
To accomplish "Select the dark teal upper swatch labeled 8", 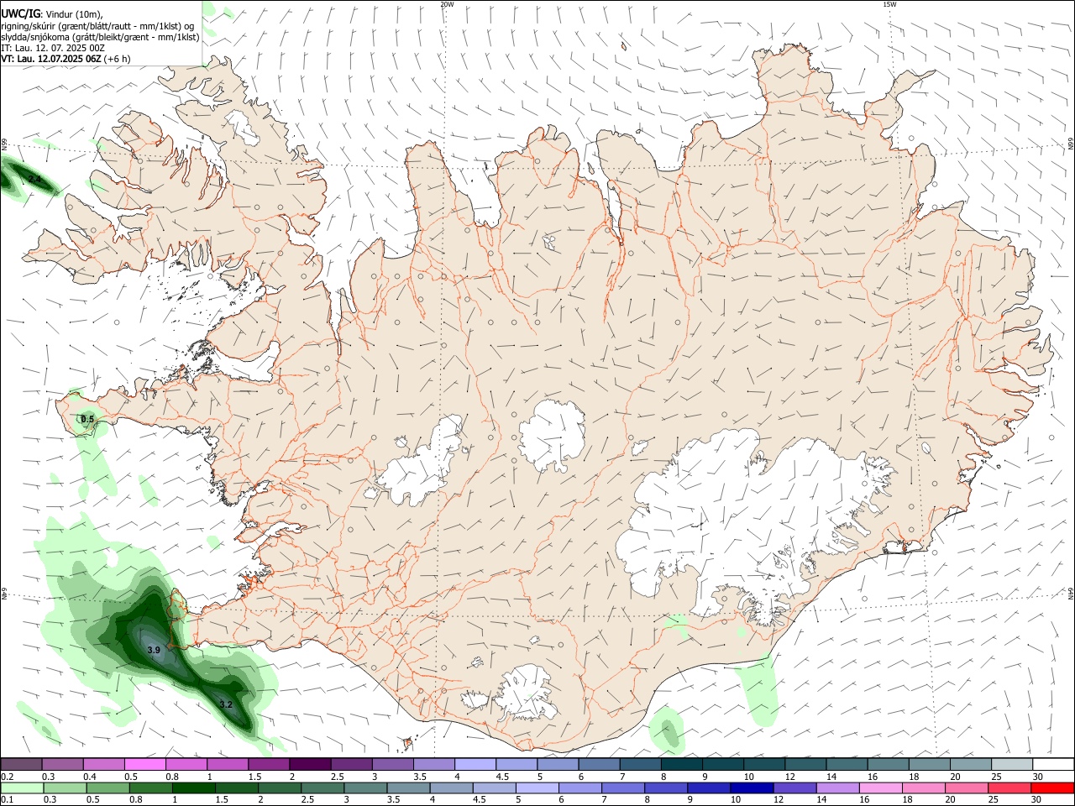I will coord(681,764).
